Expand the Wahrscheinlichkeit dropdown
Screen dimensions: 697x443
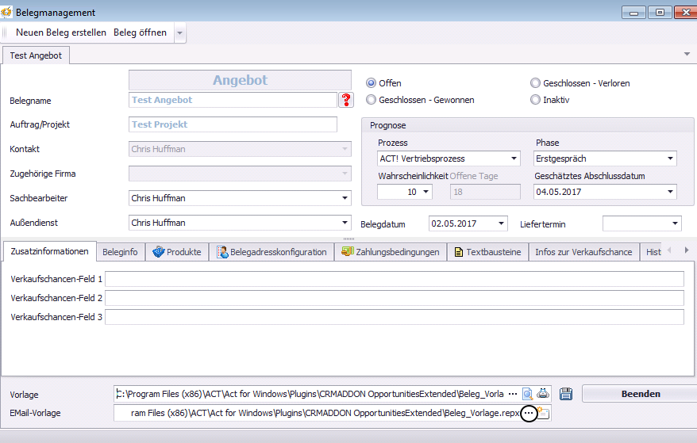click(426, 192)
